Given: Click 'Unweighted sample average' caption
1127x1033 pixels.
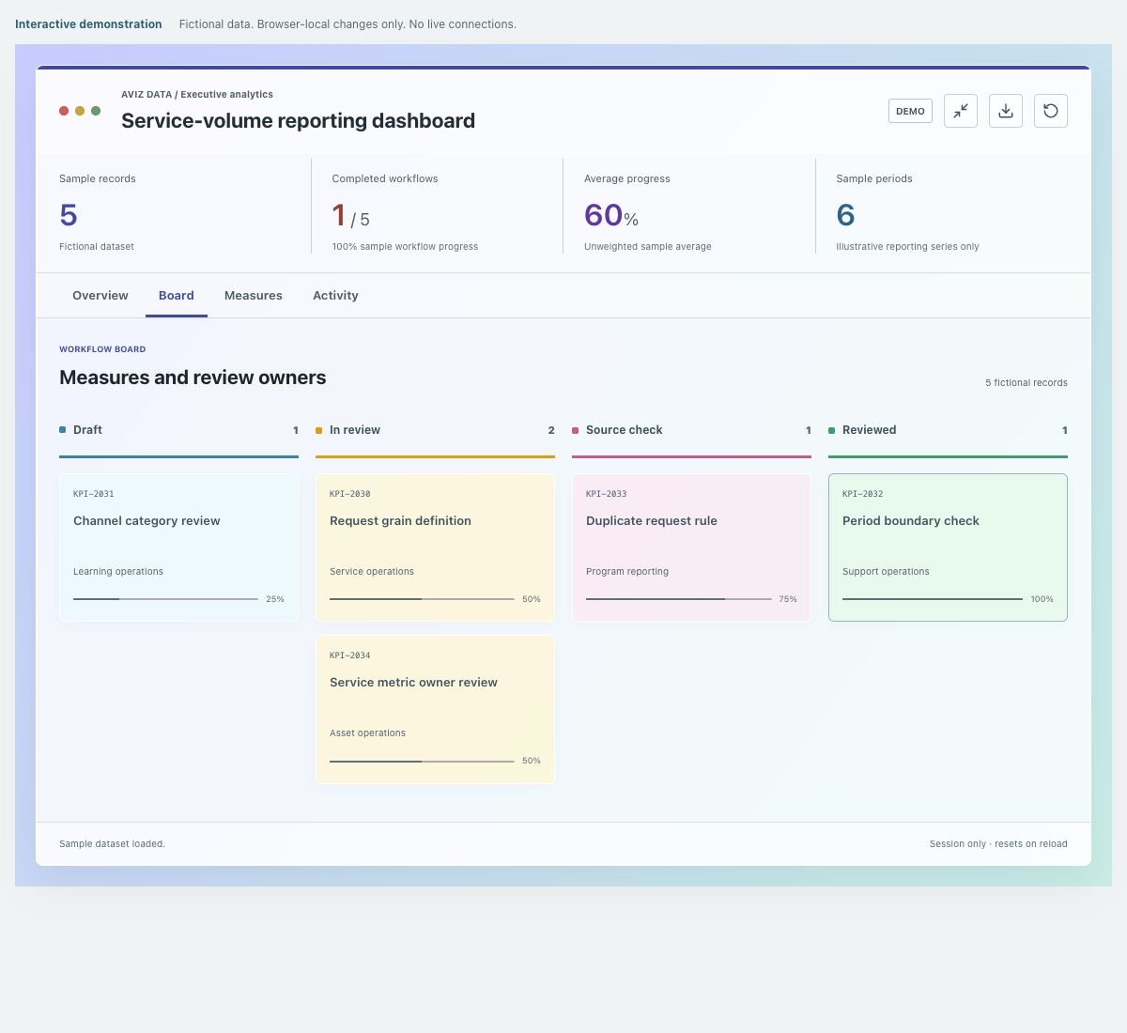Looking at the screenshot, I should [648, 246].
